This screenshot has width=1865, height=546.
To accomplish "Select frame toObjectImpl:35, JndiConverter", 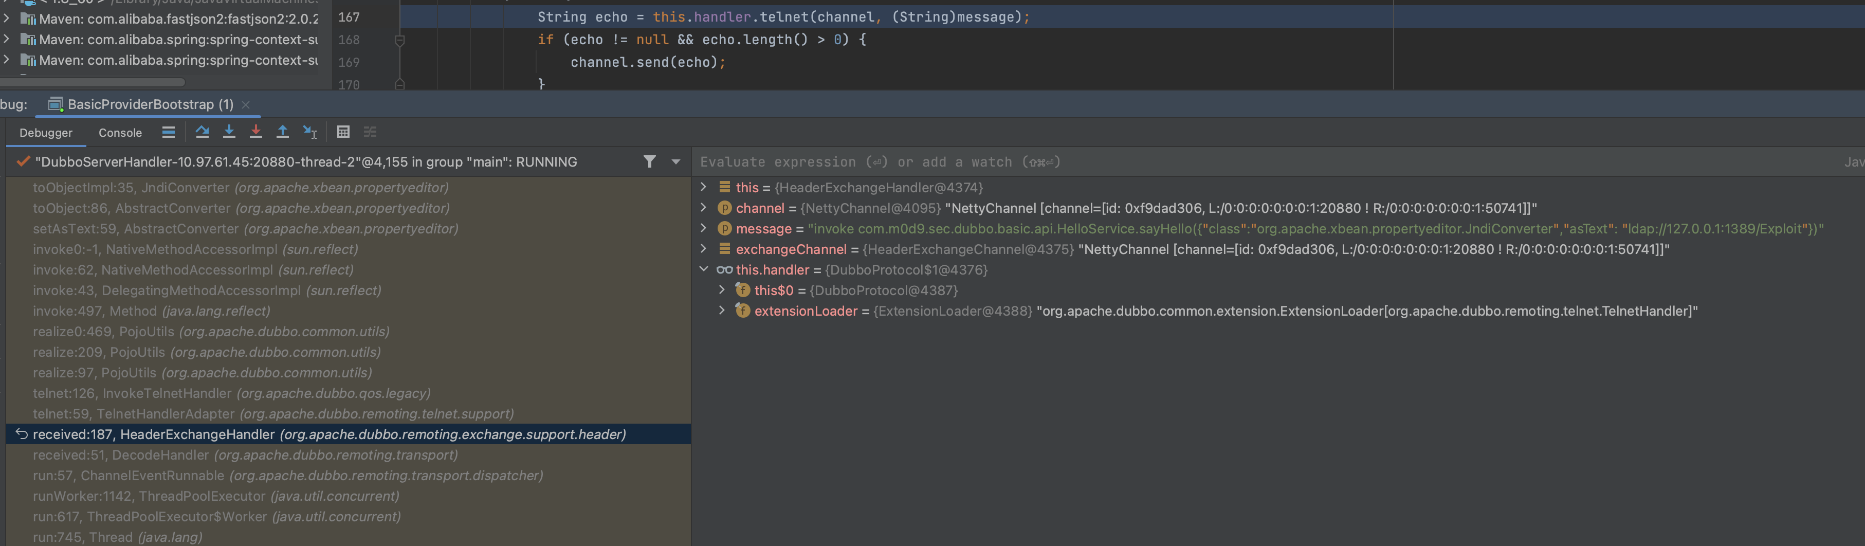I will (x=348, y=188).
